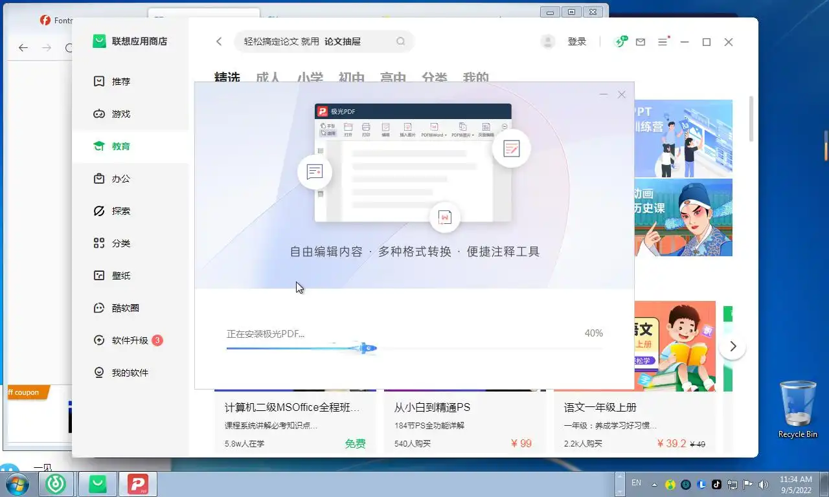
Task: Open the store's hamburger menu
Action: pyautogui.click(x=663, y=41)
